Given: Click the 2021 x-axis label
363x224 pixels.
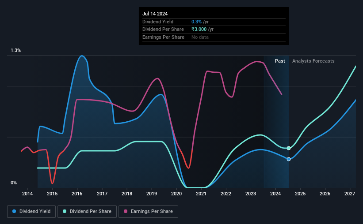Looking at the screenshot, I should click(x=201, y=194).
